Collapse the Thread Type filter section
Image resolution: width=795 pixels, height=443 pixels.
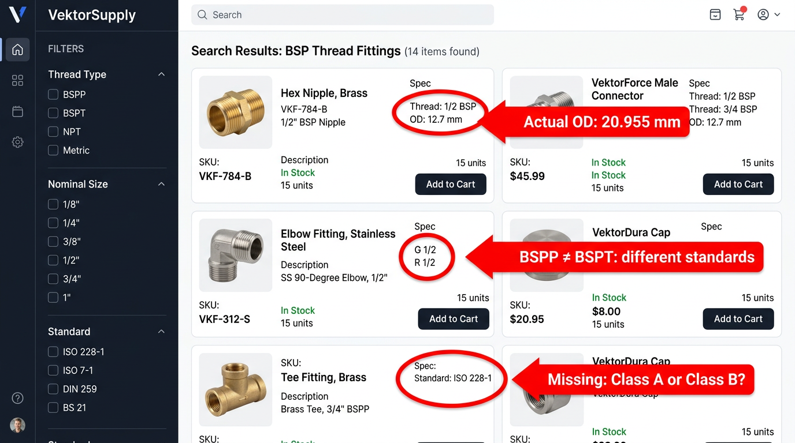(162, 74)
